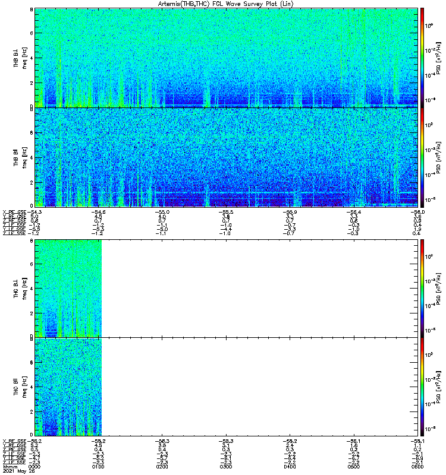Click the 0200 time tick label

(x=162, y=467)
